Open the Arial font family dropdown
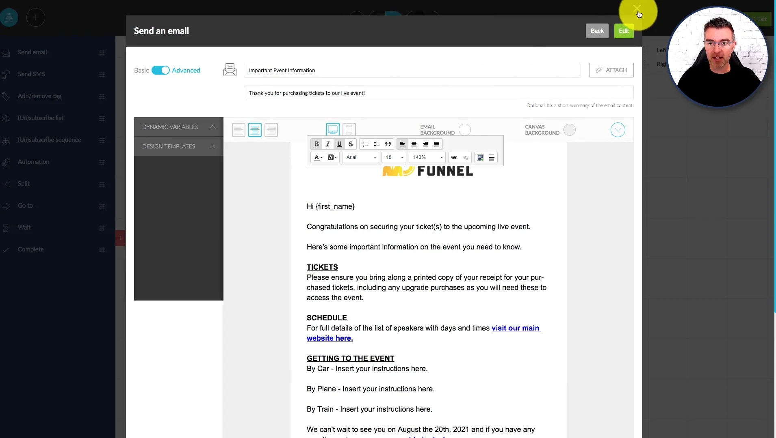776x438 pixels. pos(360,157)
